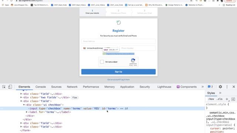The image size is (237, 133).
Task: Open the Websites to Practi... bookmark
Action: pos(194,5)
